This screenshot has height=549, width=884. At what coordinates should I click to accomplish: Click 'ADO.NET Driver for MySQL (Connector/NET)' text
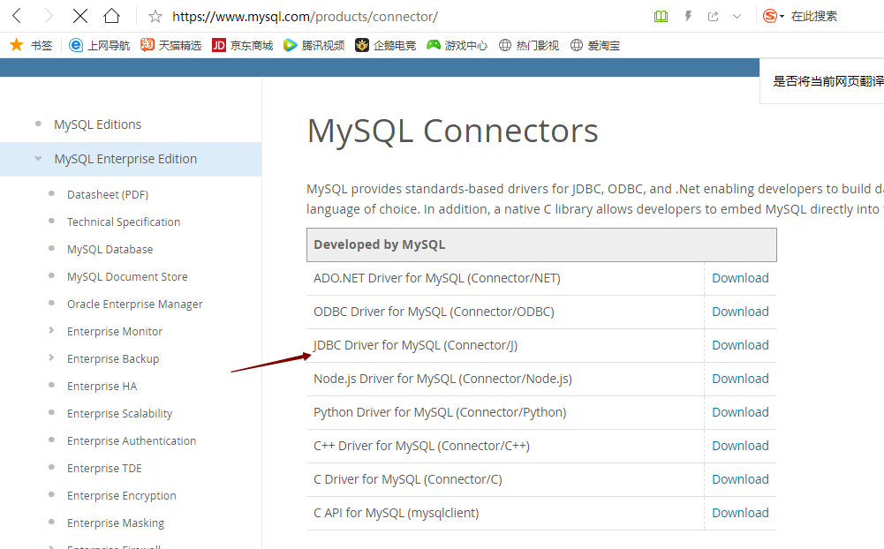point(437,278)
